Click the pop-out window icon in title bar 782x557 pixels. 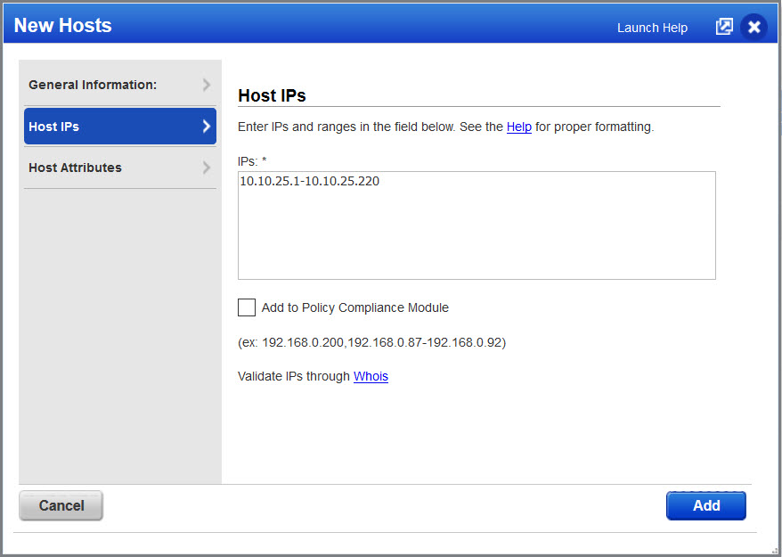coord(724,26)
